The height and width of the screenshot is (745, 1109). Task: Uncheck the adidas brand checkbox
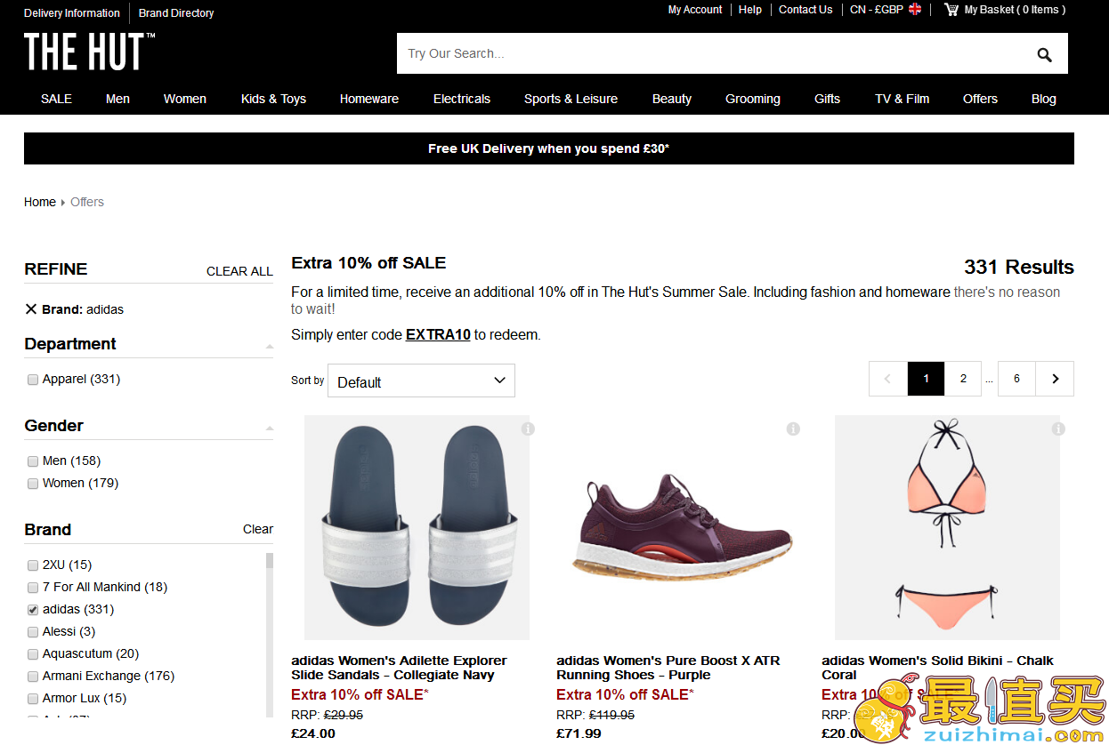tap(33, 610)
